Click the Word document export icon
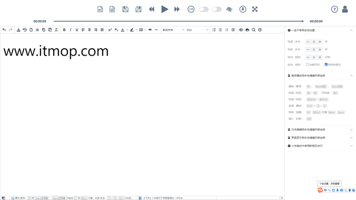The width and height of the screenshot is (356, 200). click(x=112, y=10)
